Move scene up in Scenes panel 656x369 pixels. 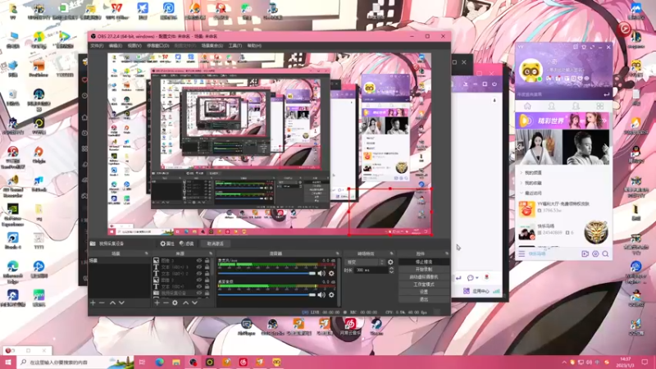pyautogui.click(x=112, y=303)
